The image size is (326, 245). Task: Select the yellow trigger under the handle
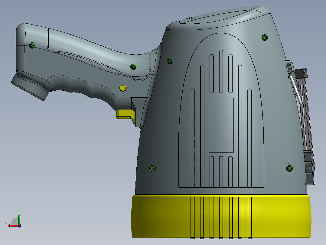pyautogui.click(x=126, y=115)
